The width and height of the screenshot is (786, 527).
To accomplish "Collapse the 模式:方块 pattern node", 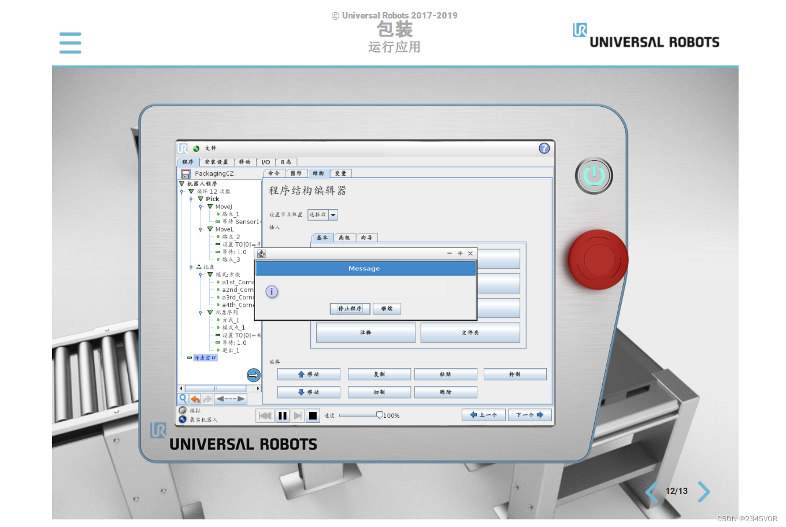I will [x=210, y=274].
